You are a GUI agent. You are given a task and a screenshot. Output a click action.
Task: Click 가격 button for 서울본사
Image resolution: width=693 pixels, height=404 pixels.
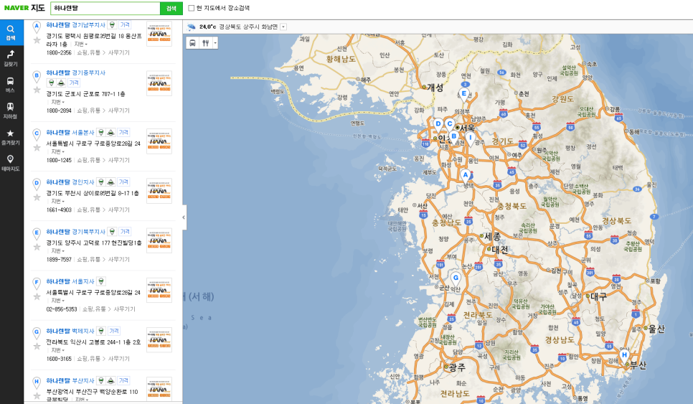tap(123, 132)
